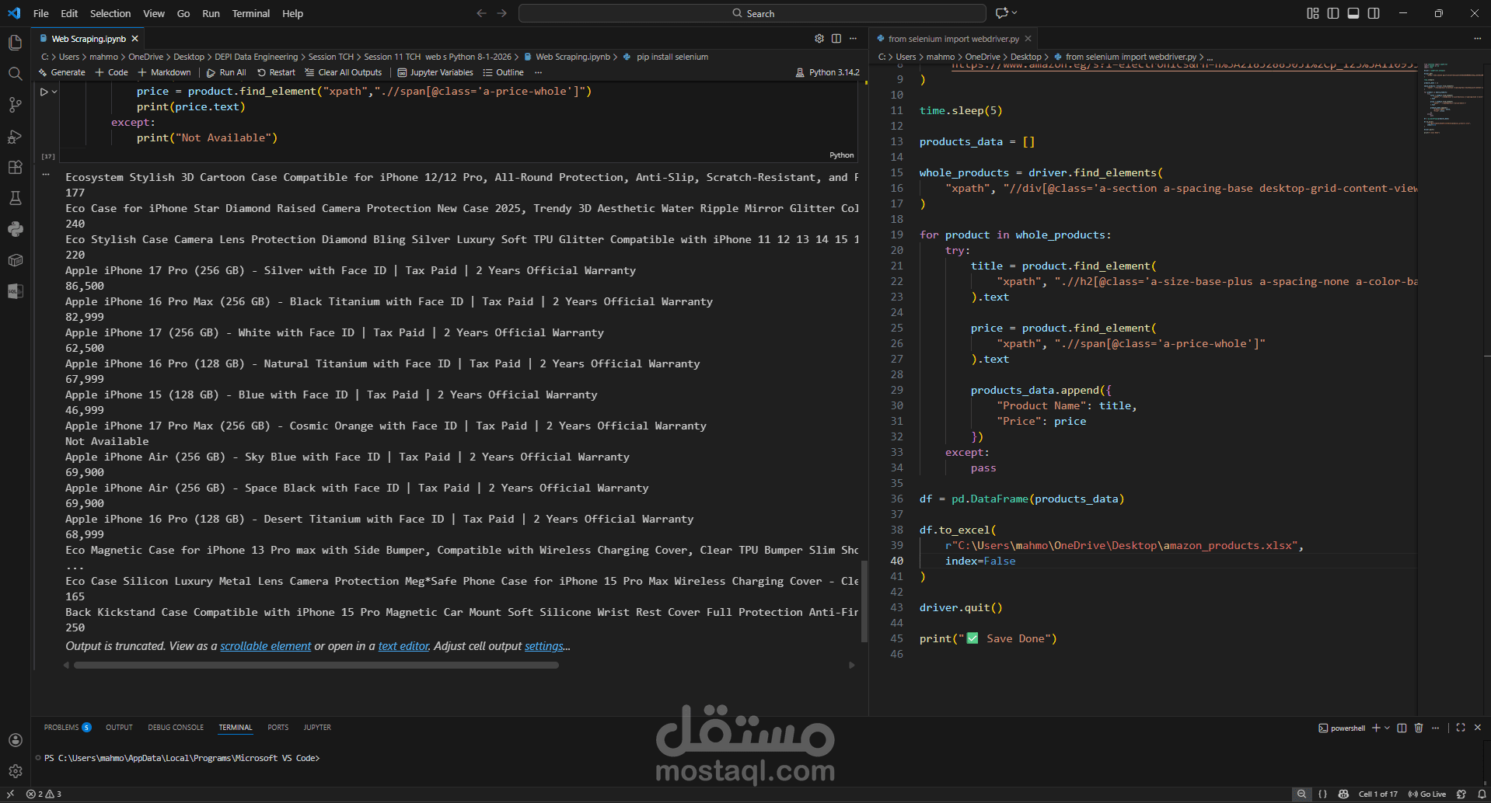
Task: Add a new Markdown cell
Action: (164, 72)
